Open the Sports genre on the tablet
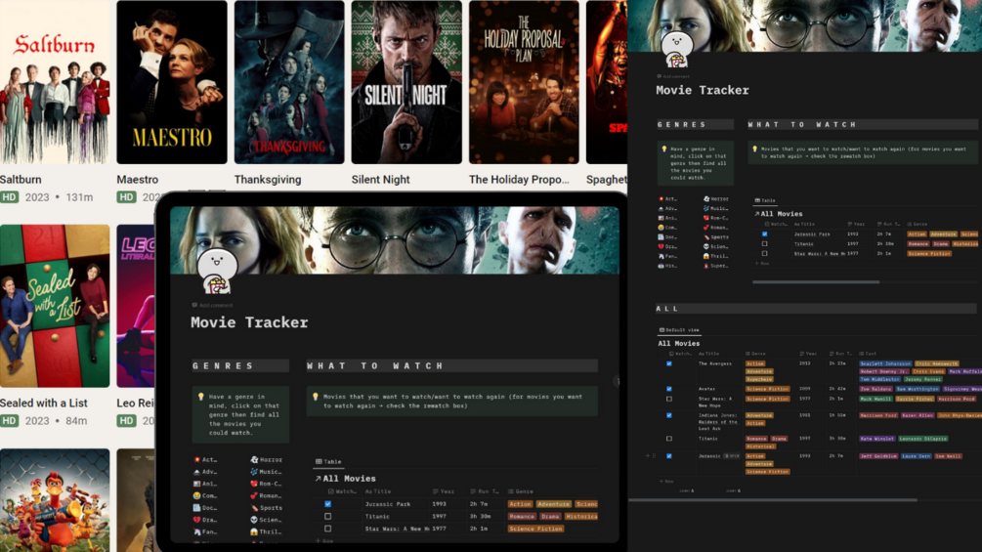Viewport: 982px width, 552px height. click(x=266, y=508)
